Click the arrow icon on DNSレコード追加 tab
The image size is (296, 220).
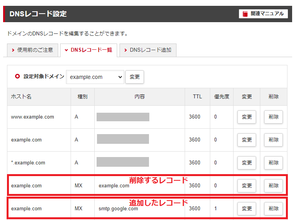coord(126,50)
